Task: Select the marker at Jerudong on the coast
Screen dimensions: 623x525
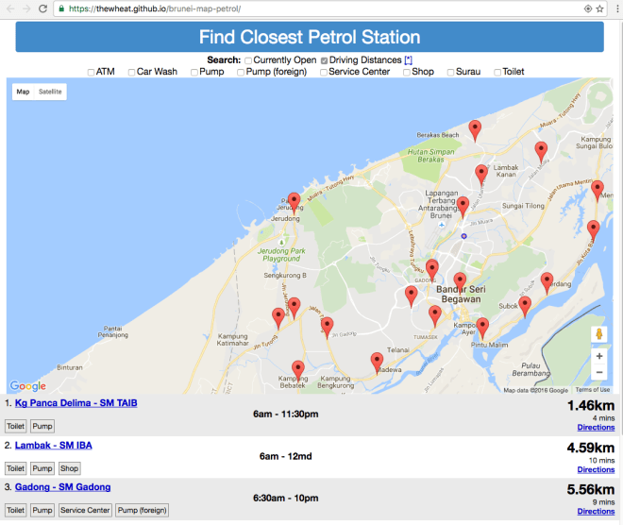Action: pyautogui.click(x=294, y=203)
